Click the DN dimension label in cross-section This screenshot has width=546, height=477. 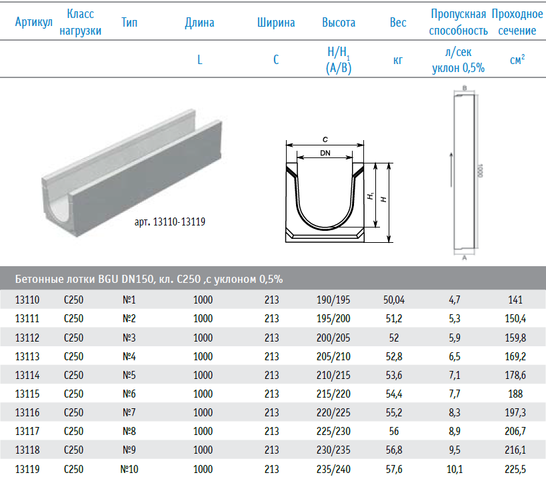click(x=325, y=153)
